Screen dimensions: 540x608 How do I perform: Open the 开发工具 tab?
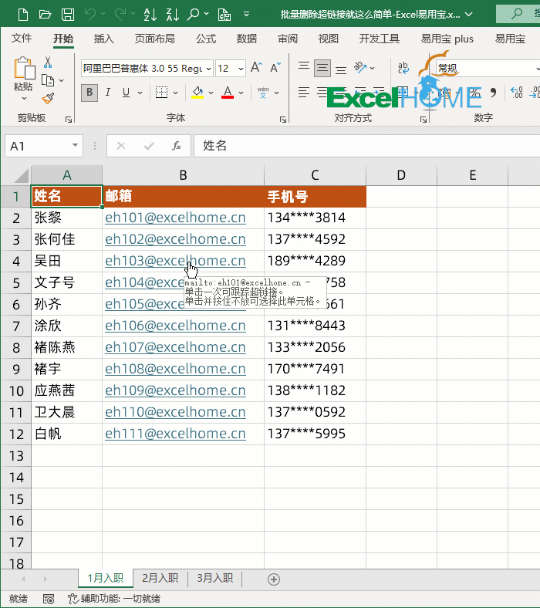coord(379,39)
